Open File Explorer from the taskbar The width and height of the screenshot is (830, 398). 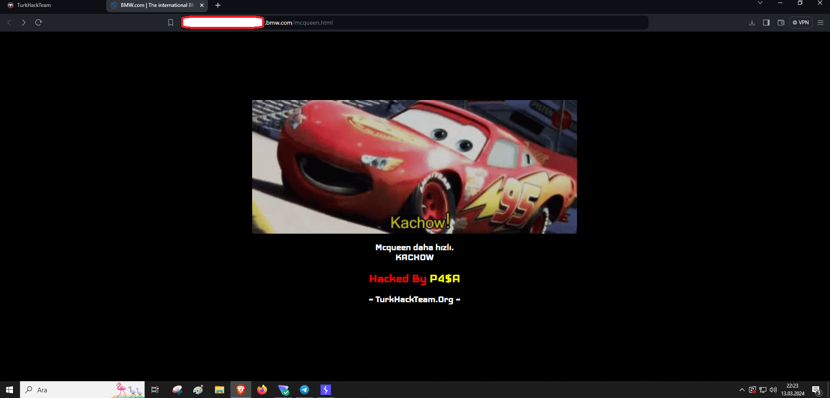[220, 390]
